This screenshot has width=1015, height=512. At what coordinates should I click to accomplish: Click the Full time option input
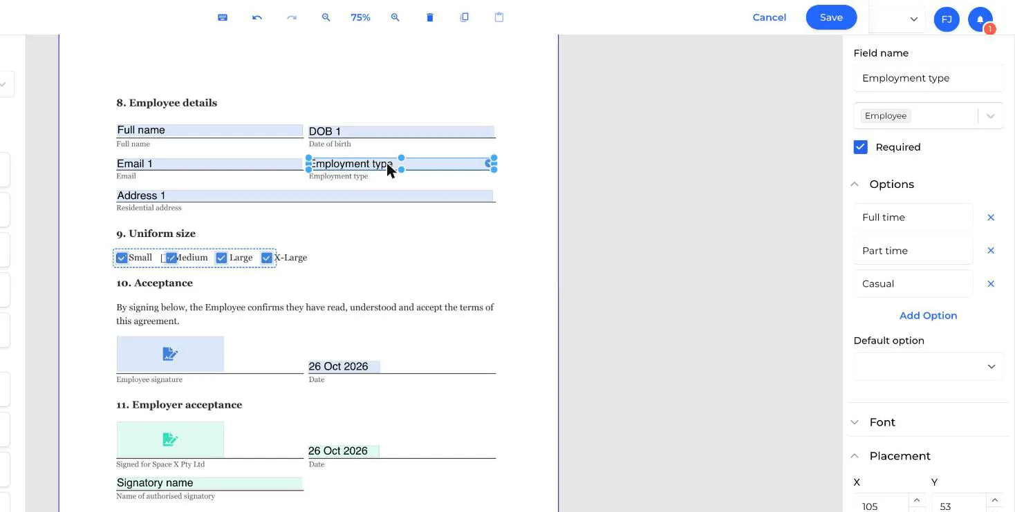tap(913, 217)
